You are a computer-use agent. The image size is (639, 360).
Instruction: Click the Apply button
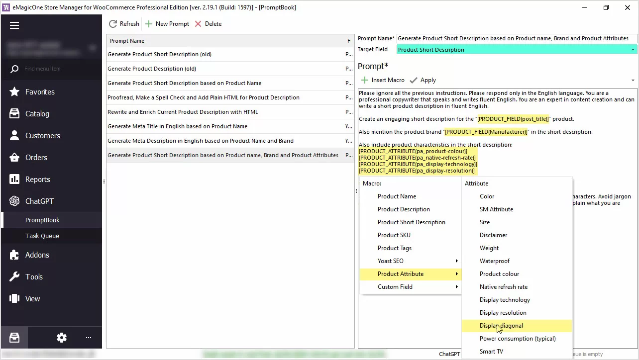(423, 80)
